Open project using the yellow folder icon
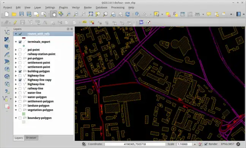Screen dimensions: 246x148 click(14, 14)
